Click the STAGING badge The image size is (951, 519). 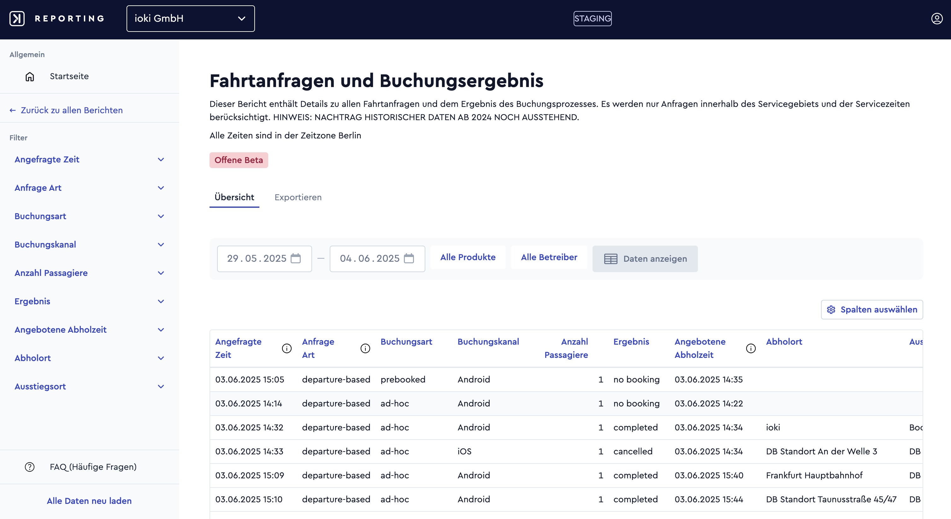click(592, 18)
